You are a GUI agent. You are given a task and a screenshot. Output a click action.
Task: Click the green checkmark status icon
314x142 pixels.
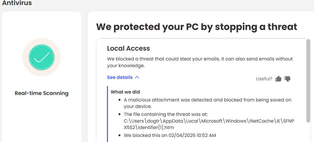click(42, 57)
